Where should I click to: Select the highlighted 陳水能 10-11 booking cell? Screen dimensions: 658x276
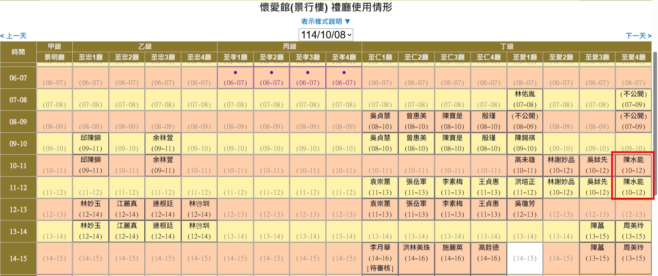(633, 165)
